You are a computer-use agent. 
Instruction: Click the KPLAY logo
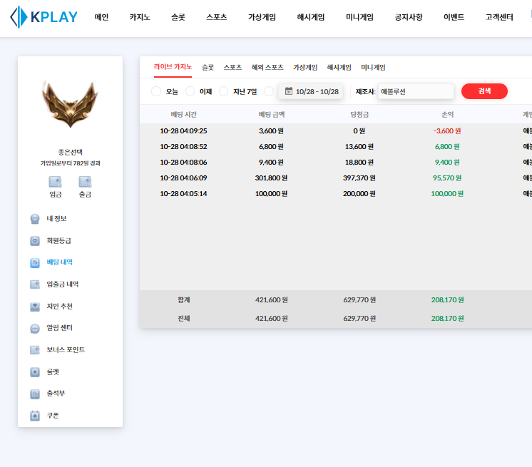tap(44, 17)
